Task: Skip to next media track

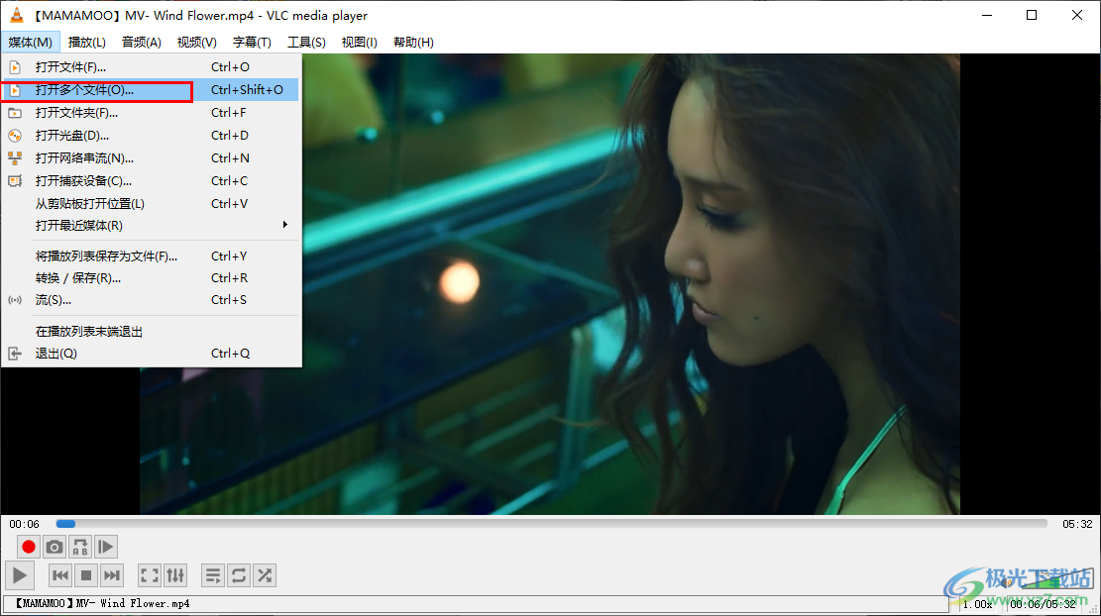Action: coord(112,576)
